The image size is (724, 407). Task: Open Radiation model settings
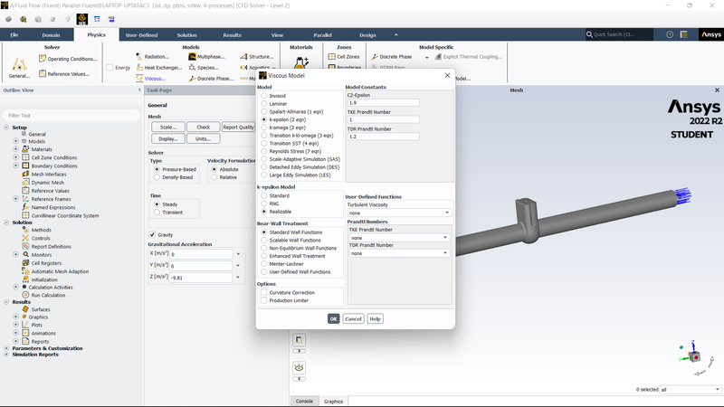pos(152,57)
